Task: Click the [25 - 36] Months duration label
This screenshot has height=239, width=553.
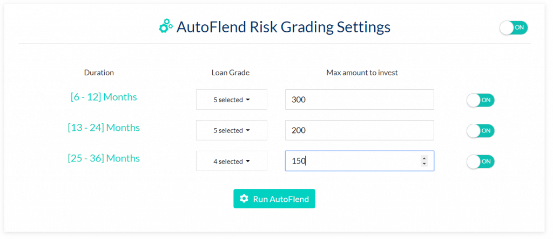Action: pos(104,158)
